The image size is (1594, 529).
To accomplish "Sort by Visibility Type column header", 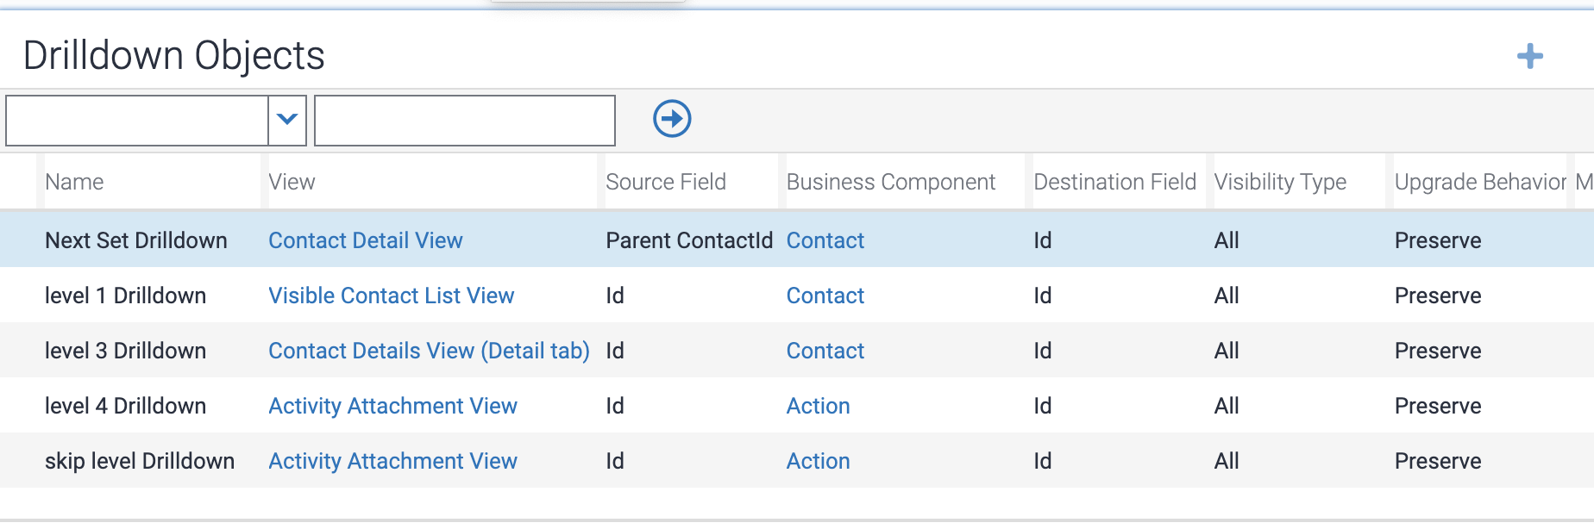I will point(1280,182).
